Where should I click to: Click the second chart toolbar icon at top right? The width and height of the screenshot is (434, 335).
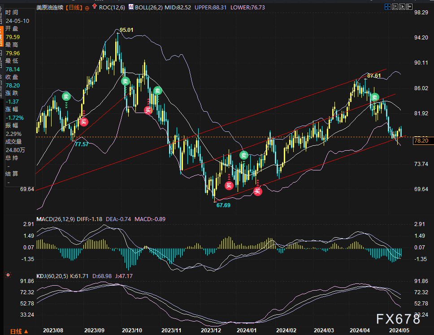coord(395,7)
